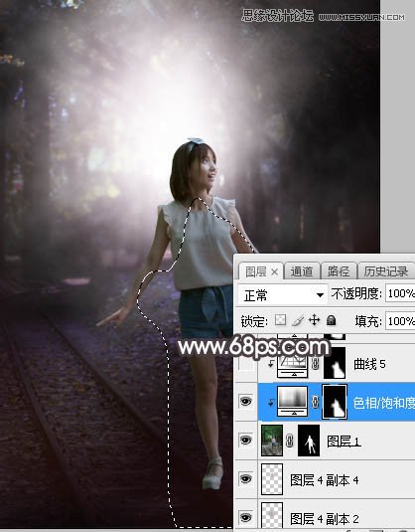The image size is (415, 532).
Task: Close the 图层 tab with its X
Action: coord(275,272)
